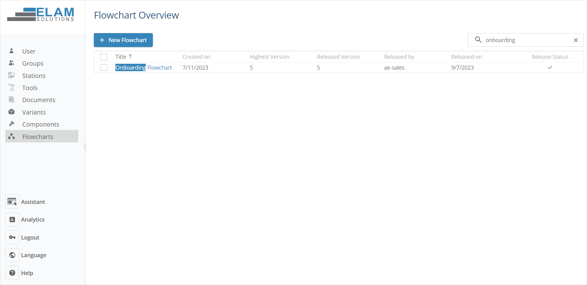The image size is (587, 285).
Task: Switch to the Flowcharts section
Action: 38,136
